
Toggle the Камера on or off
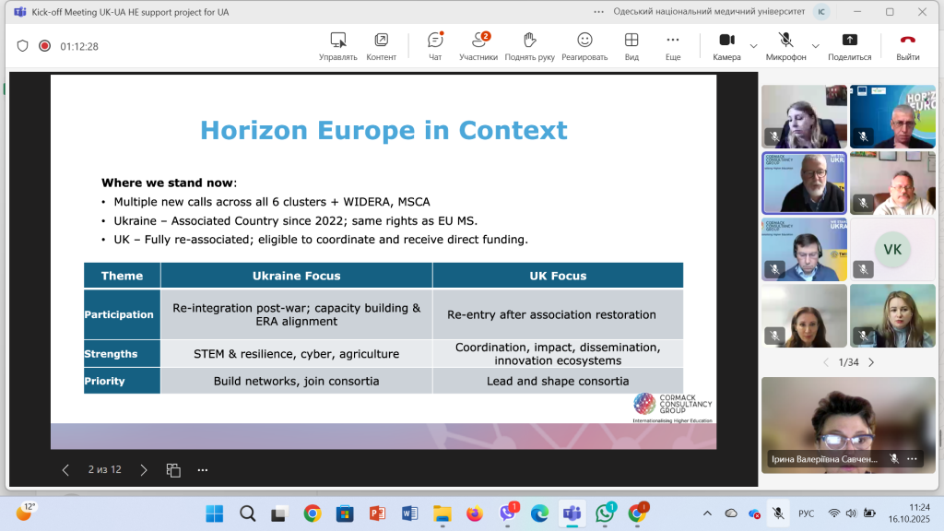(726, 46)
